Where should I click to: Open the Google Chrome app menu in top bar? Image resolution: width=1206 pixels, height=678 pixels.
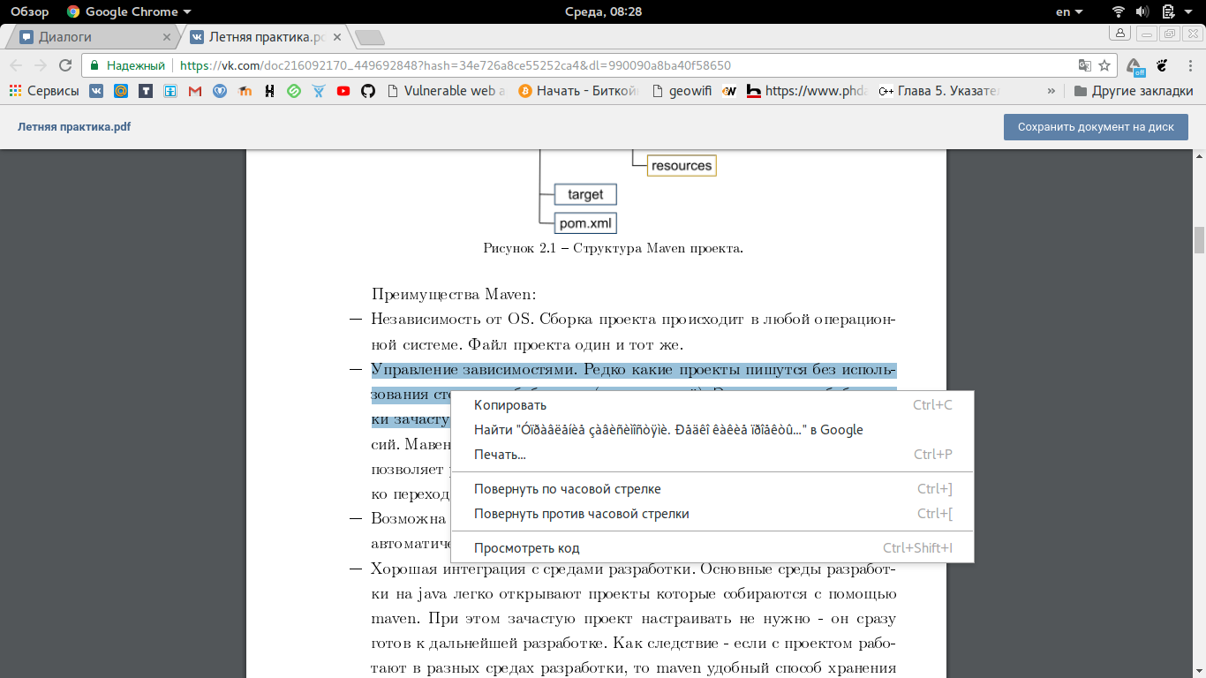tap(129, 11)
